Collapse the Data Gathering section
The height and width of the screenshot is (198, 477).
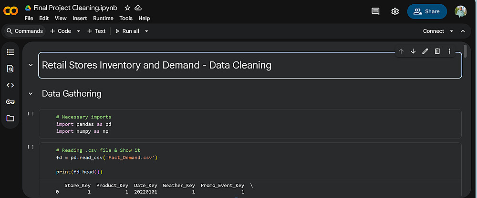31,94
